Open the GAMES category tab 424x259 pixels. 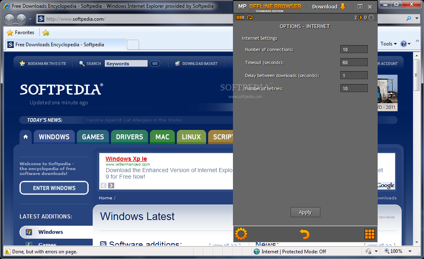(x=93, y=137)
